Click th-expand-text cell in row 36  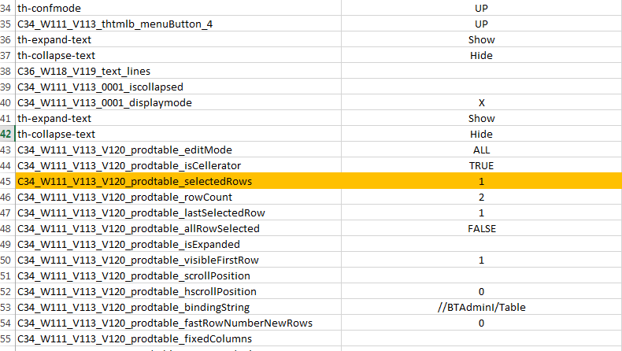pyautogui.click(x=178, y=39)
